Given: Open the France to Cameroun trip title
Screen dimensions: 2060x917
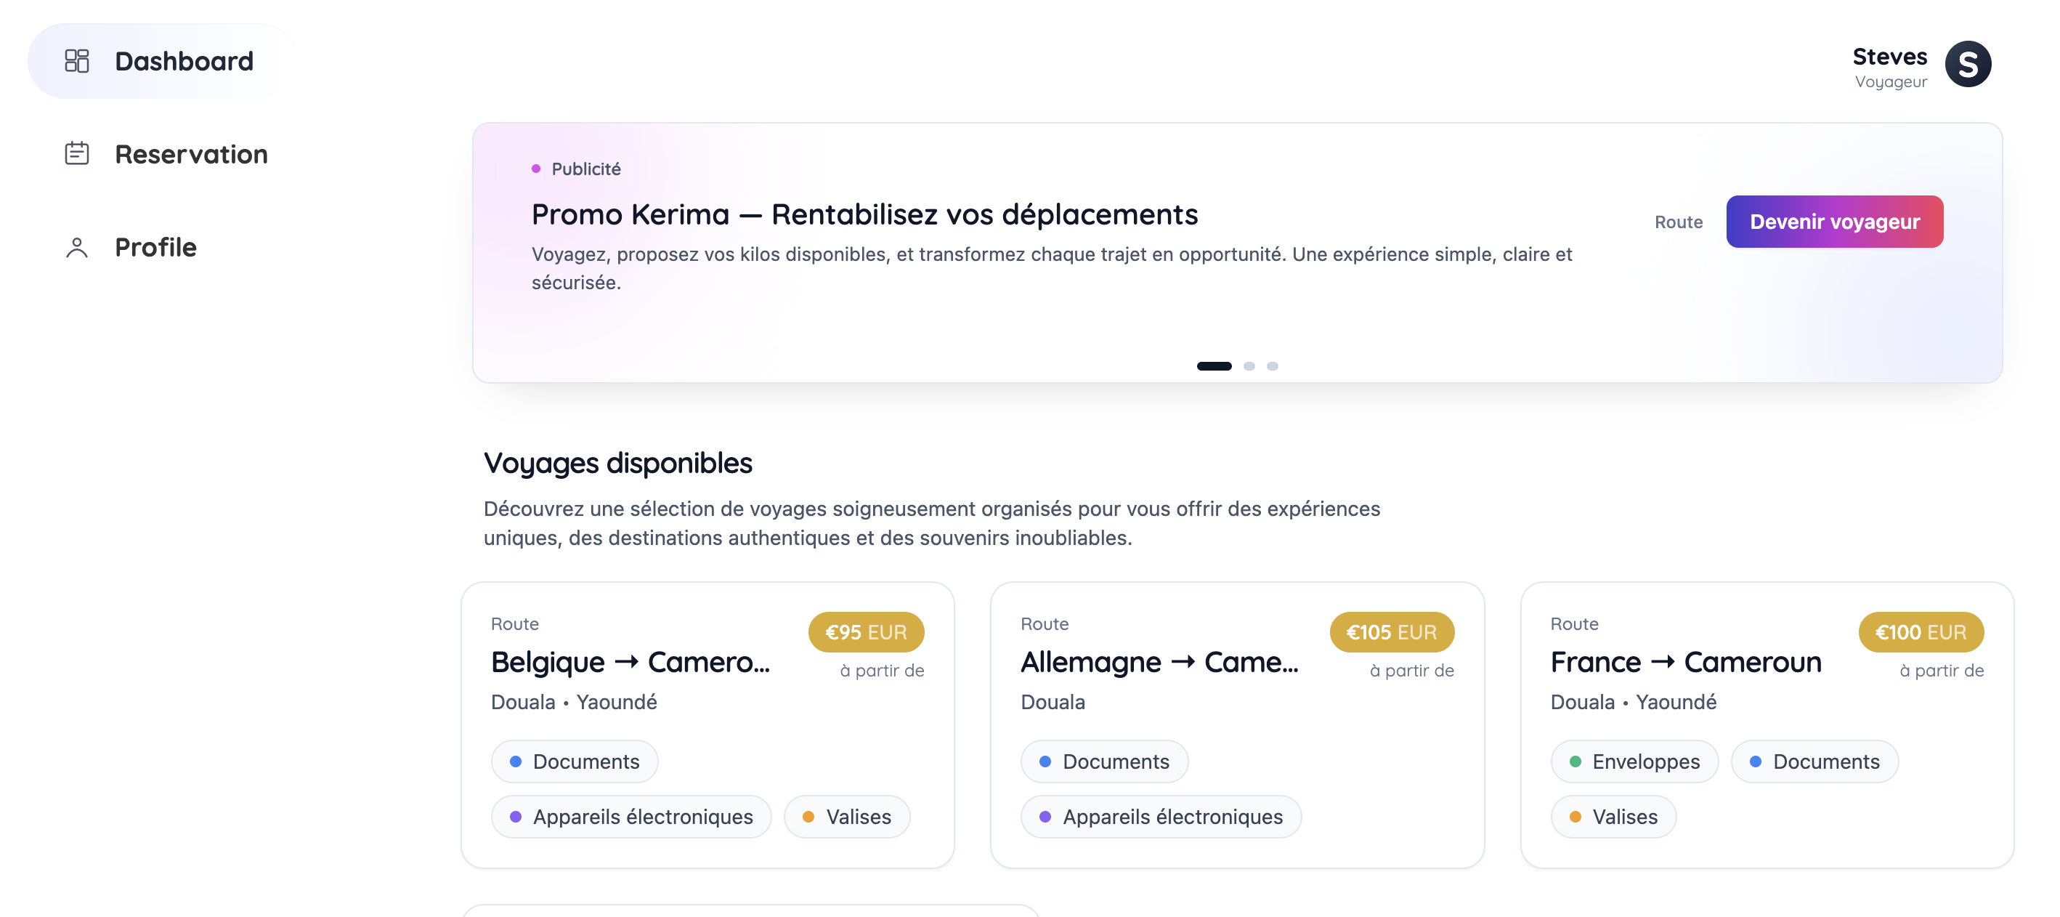Looking at the screenshot, I should pyautogui.click(x=1685, y=662).
